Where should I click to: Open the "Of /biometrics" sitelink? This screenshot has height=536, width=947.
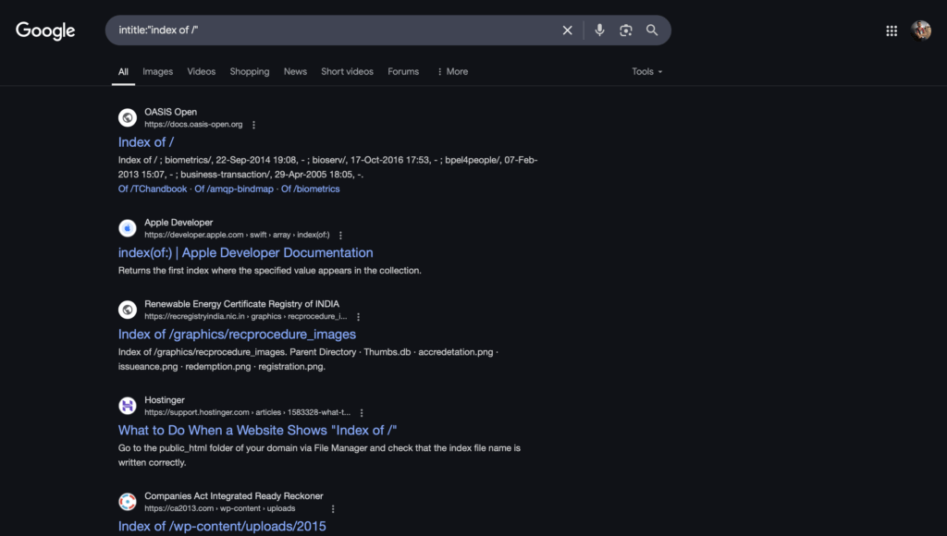click(x=311, y=189)
